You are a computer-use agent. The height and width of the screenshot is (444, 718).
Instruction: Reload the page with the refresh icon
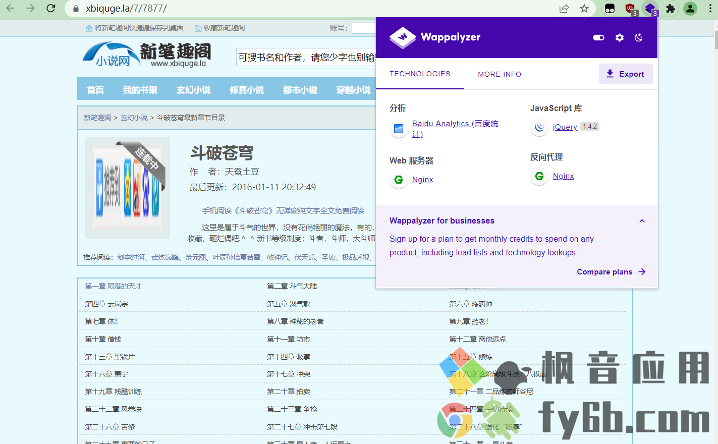51,8
